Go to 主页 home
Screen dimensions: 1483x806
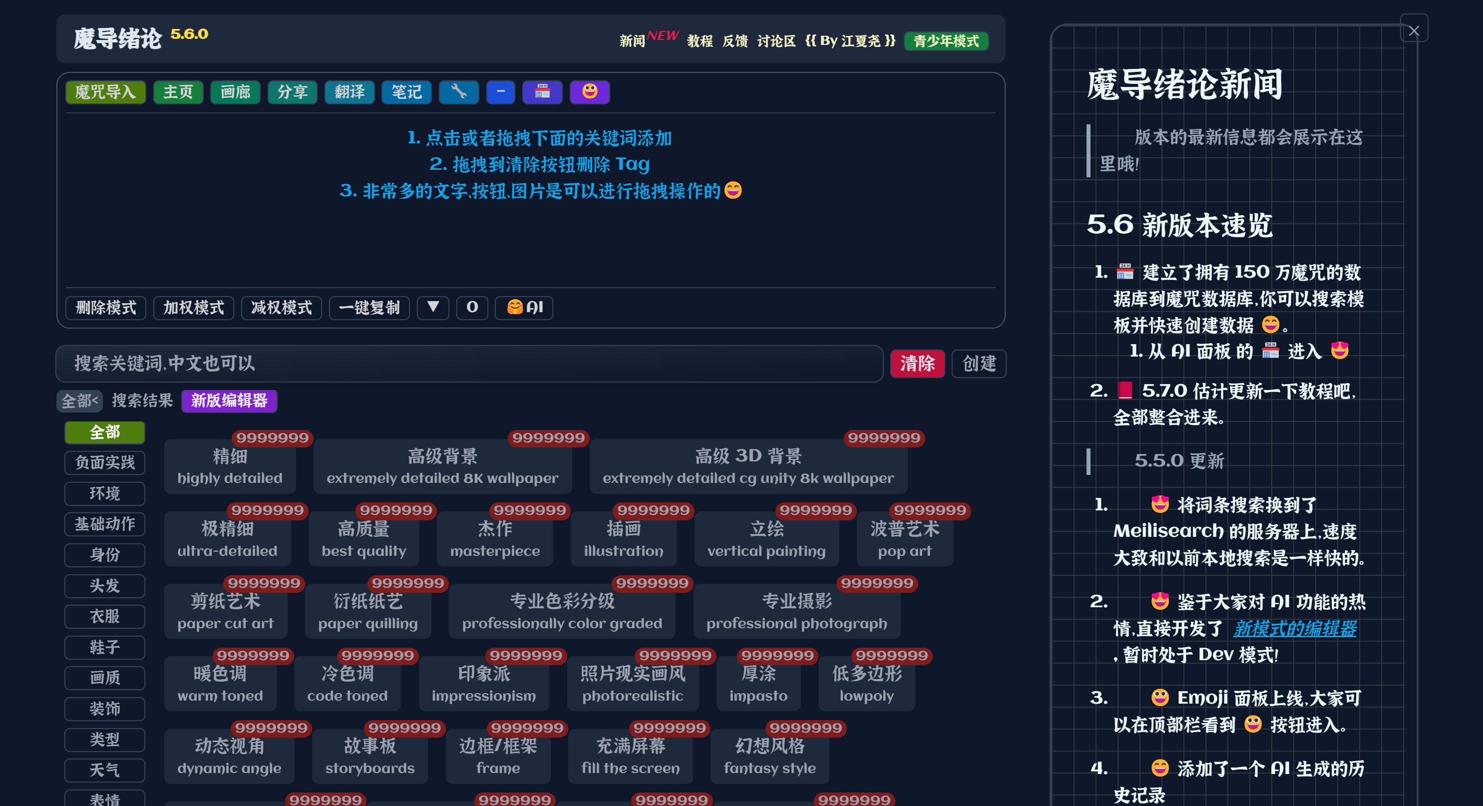(178, 92)
